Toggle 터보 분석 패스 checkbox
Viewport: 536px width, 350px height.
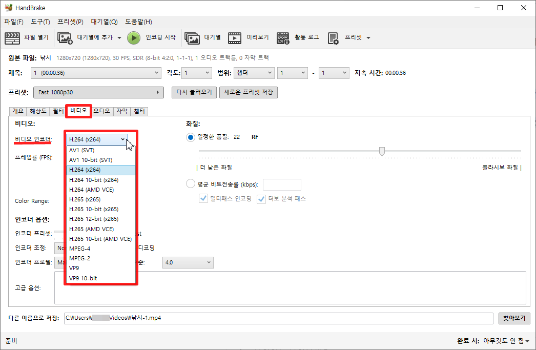(261, 199)
